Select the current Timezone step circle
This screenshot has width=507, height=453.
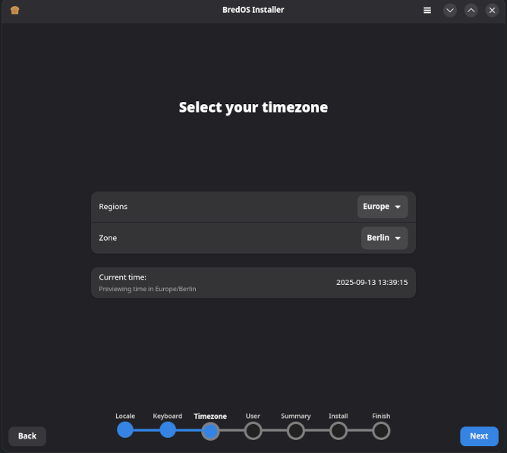pyautogui.click(x=210, y=431)
